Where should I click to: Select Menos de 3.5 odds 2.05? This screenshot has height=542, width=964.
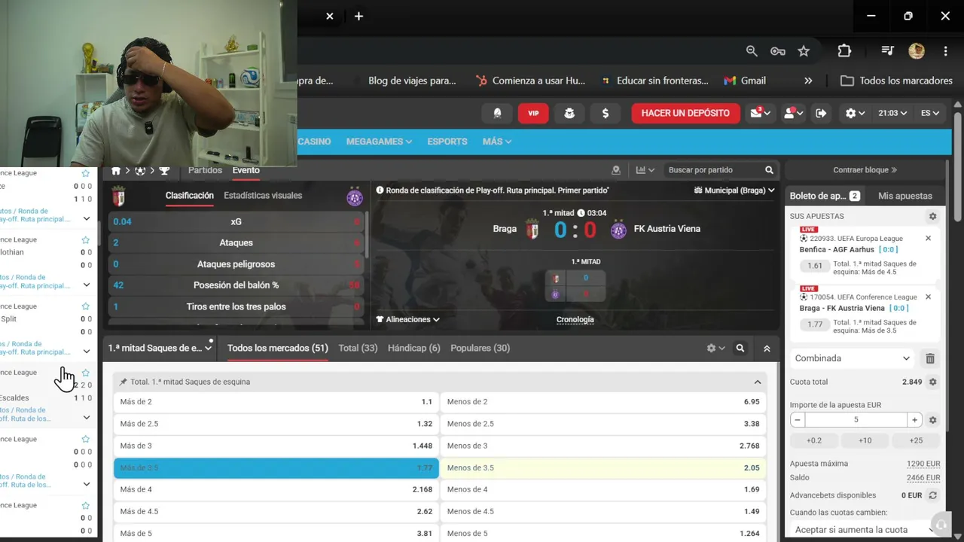[x=603, y=467]
